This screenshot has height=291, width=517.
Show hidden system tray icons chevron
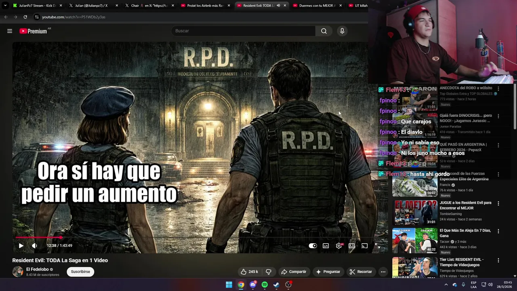pos(446,285)
